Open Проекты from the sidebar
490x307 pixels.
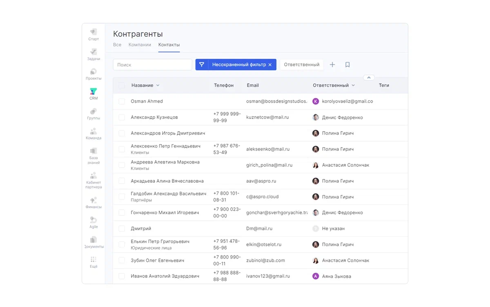point(94,74)
